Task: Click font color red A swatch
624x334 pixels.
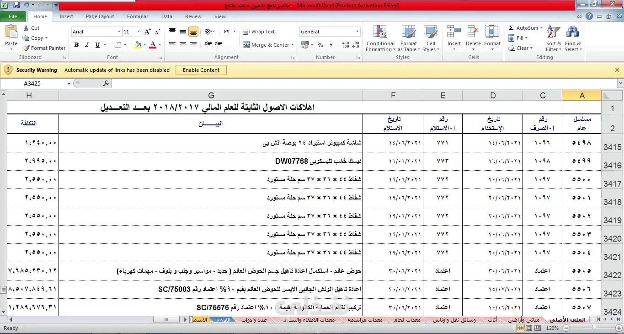Action: click(152, 45)
